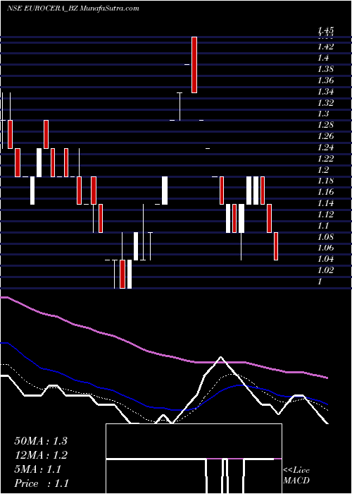Click the 1.32 price axis label
Image resolution: width=352 pixels, height=494 pixels.
point(325,103)
